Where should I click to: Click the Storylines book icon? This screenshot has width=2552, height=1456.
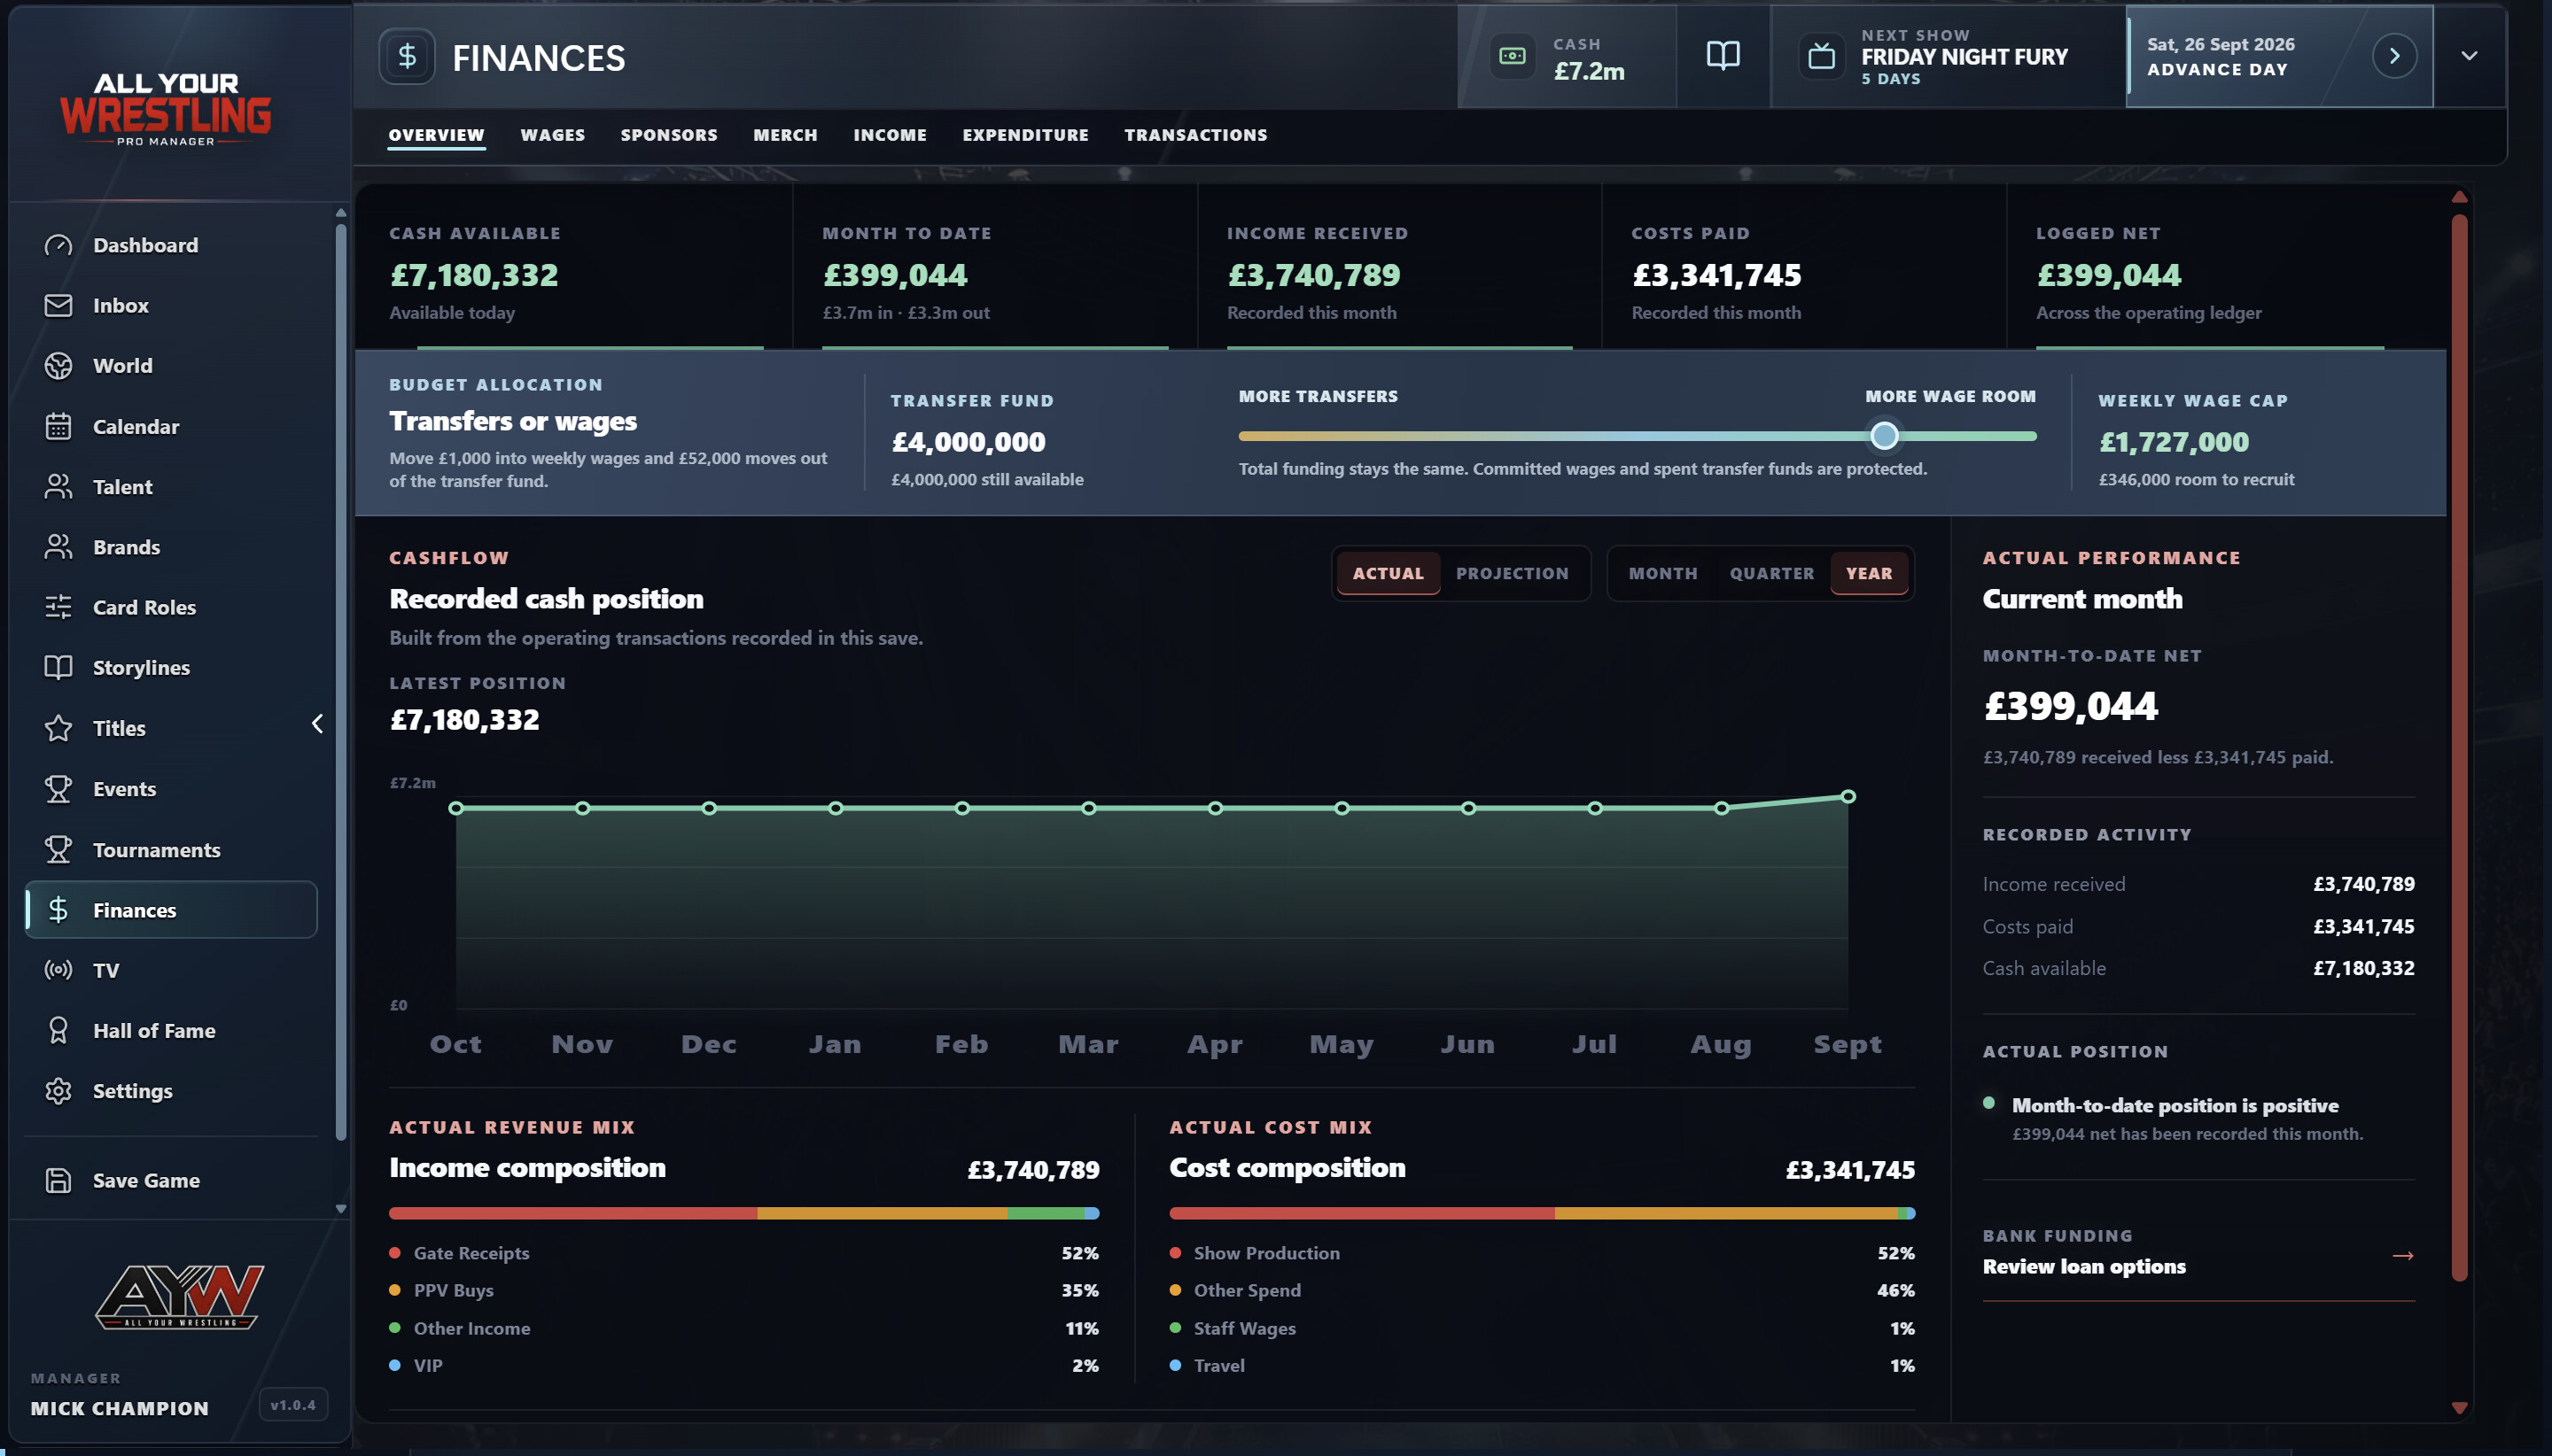[x=58, y=667]
